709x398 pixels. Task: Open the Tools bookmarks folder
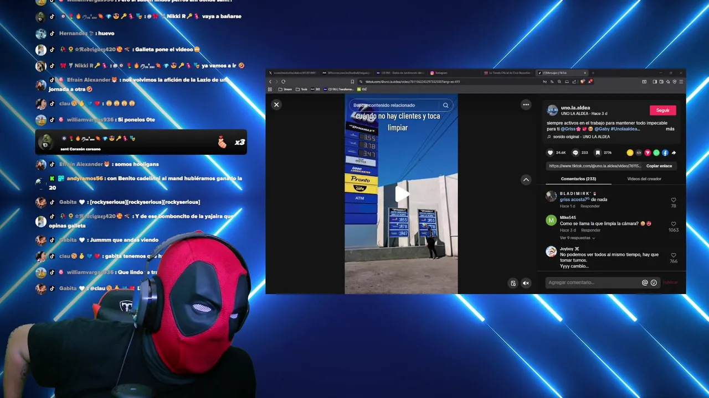click(301, 89)
